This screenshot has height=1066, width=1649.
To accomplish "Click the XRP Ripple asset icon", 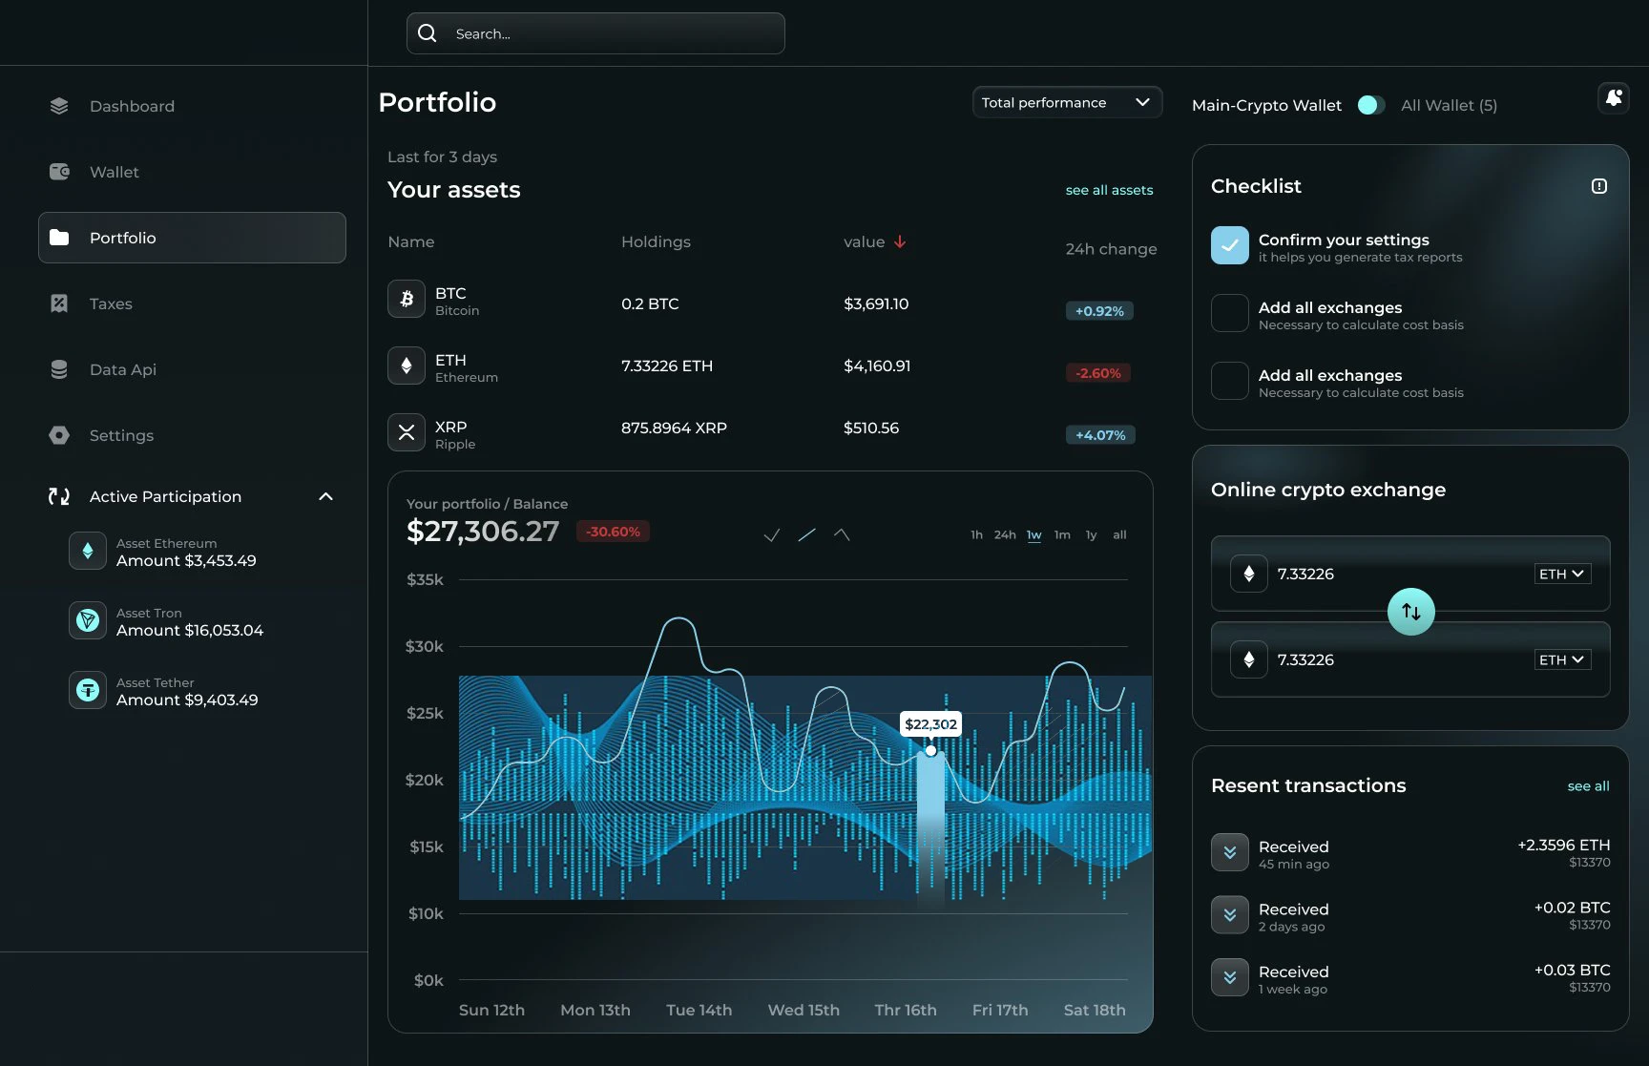I will (407, 432).
